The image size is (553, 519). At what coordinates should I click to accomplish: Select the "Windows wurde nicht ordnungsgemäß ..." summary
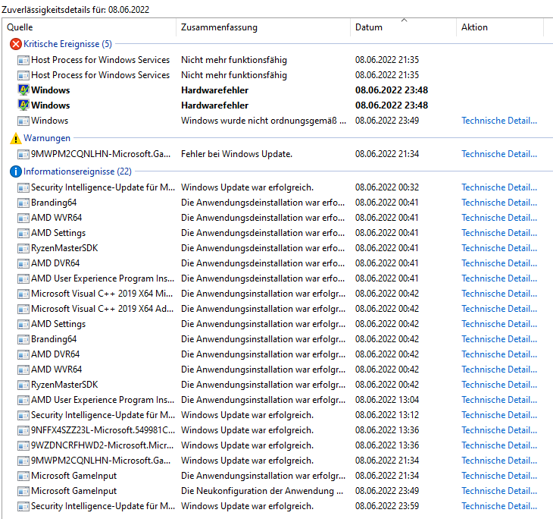[264, 121]
